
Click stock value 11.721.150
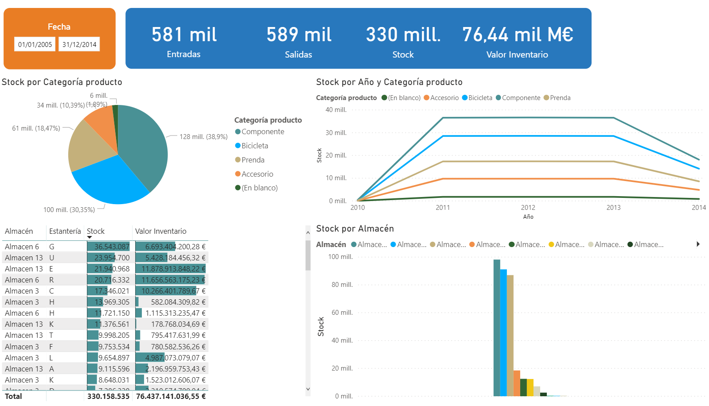(x=112, y=313)
